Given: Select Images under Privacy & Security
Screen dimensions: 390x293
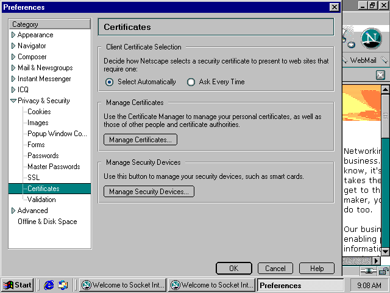Looking at the screenshot, I should [38, 123].
